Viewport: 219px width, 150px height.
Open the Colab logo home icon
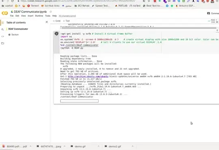[x=4, y=13]
